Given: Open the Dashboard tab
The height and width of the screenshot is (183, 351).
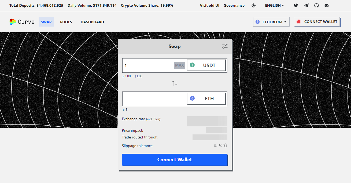Looking at the screenshot, I should coord(92,22).
